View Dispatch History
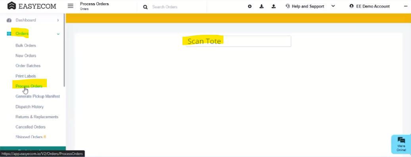 [30, 107]
